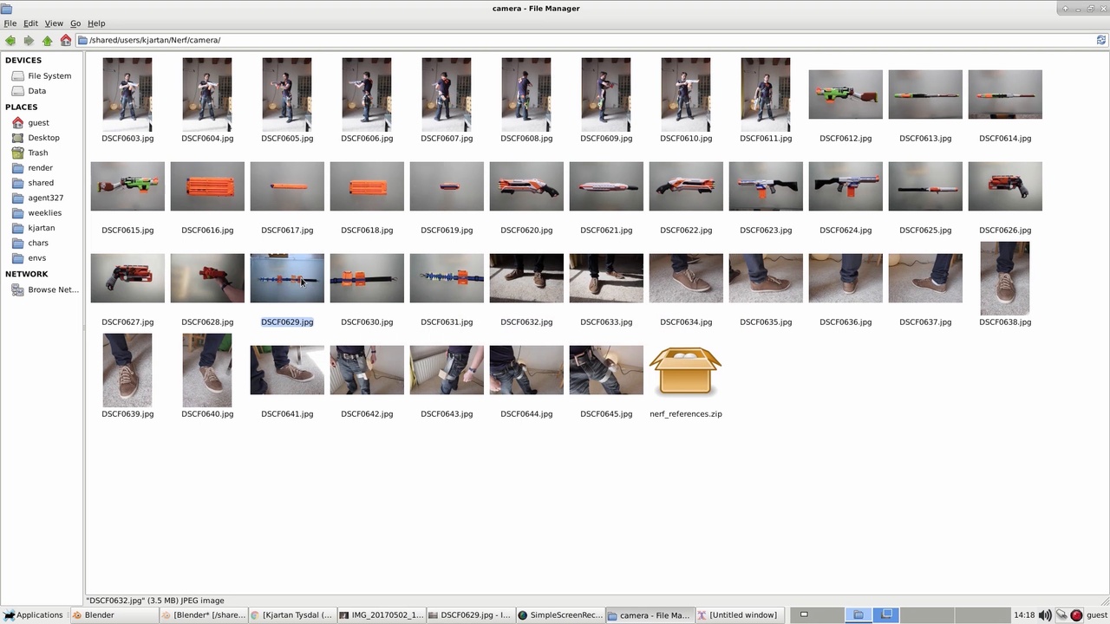Open the Edit menu

(x=30, y=23)
